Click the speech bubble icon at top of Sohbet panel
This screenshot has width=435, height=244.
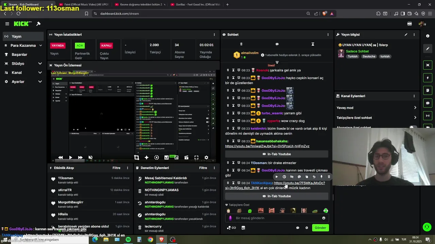[277, 44]
